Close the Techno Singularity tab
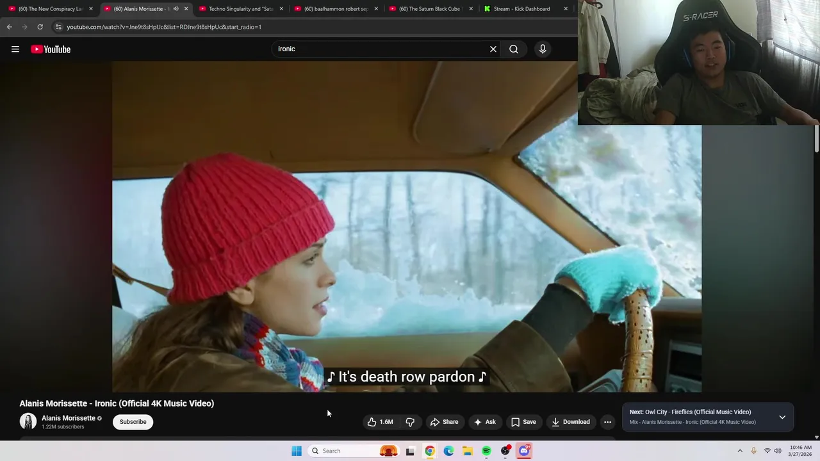This screenshot has height=461, width=820. pos(281,9)
